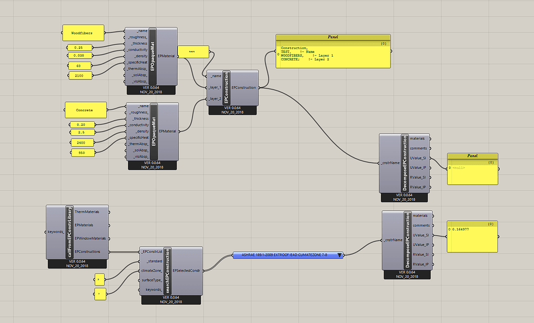Click the _layer_2 input of EPConstruction
This screenshot has width=534, height=323.
point(215,99)
